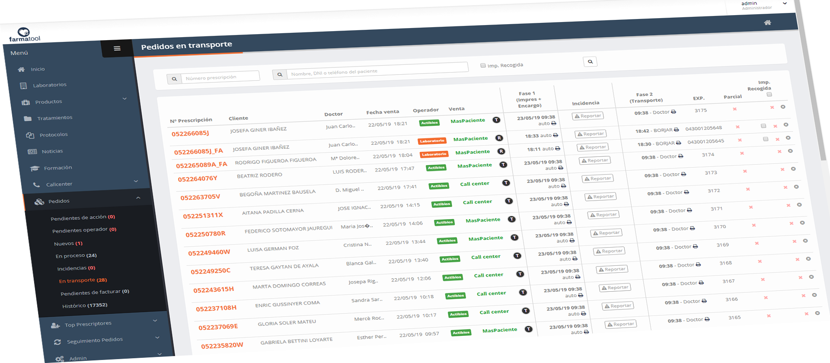The image size is (830, 363).
Task: Click the red X in Parcial for 052266085J
Action: 734,109
